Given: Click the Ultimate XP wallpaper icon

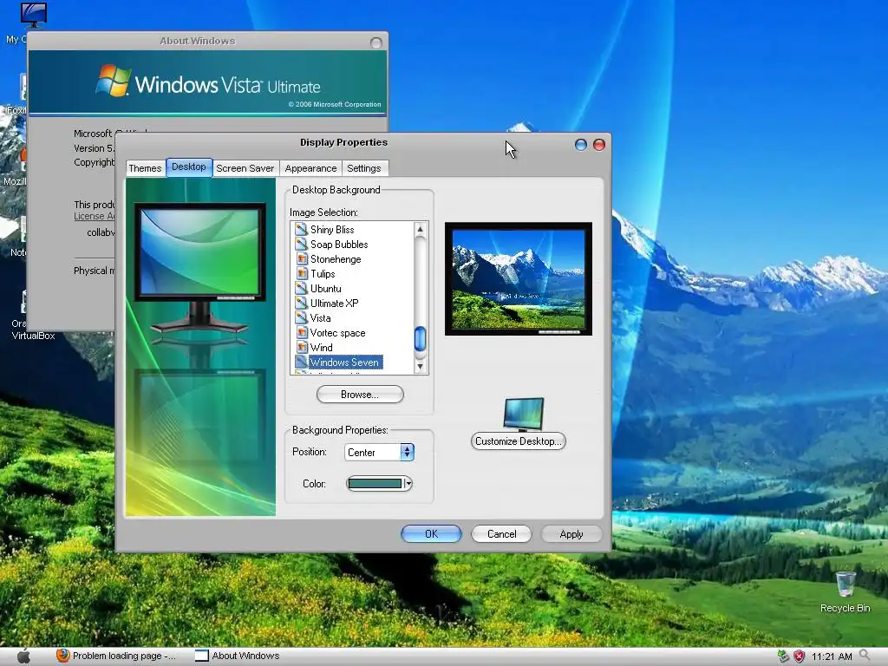Looking at the screenshot, I should [301, 303].
